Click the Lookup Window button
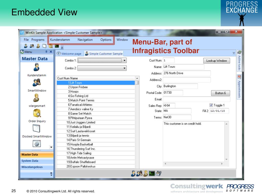The width and height of the screenshot is (262, 196). click(x=216, y=61)
